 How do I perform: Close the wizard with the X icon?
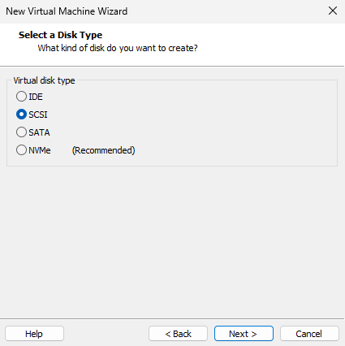click(333, 11)
